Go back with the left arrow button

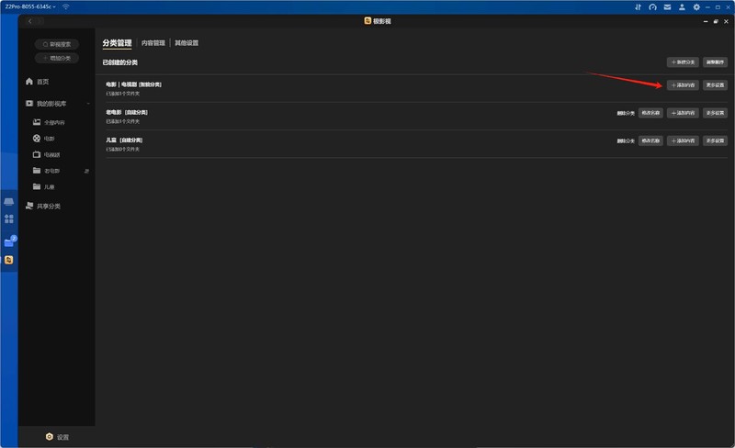coord(30,21)
